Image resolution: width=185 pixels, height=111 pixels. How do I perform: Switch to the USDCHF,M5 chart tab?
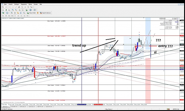coord(49,107)
